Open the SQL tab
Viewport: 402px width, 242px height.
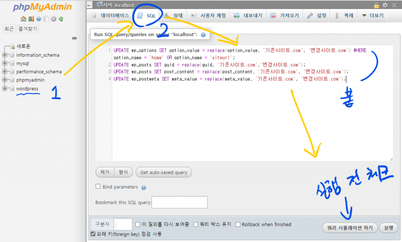tap(147, 16)
